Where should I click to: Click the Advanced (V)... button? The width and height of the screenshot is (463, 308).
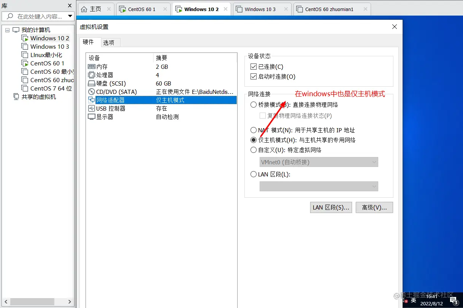pos(374,207)
